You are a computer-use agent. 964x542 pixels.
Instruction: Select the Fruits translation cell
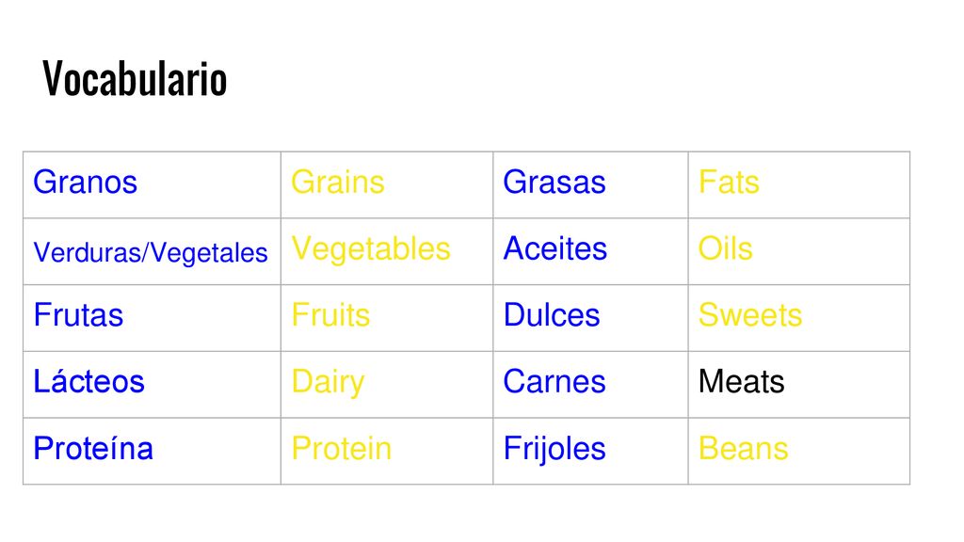click(x=387, y=318)
